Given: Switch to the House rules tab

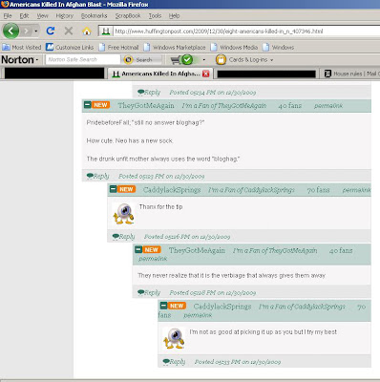Looking at the screenshot, I should [351, 74].
